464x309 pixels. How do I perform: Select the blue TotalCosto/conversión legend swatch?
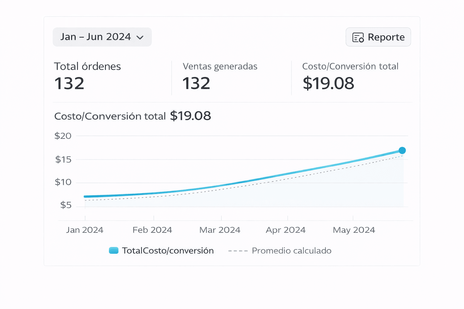click(114, 250)
